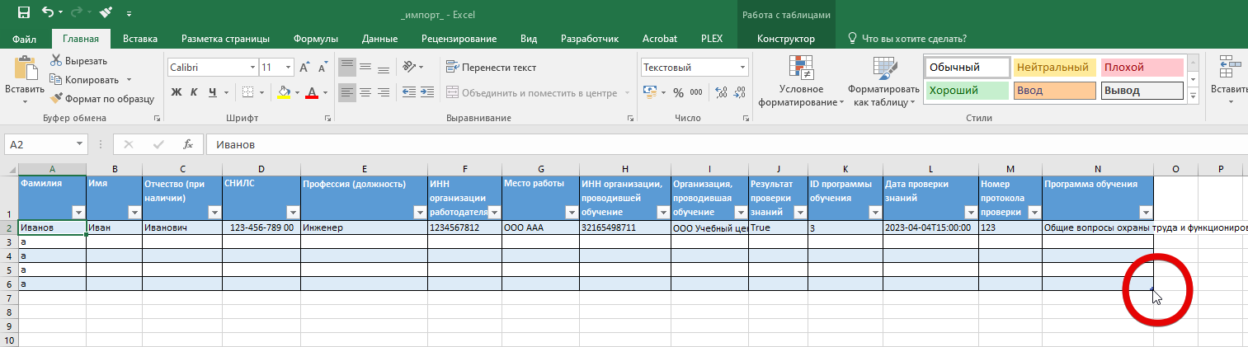
Task: Open filter dropdown of Фамилия column
Action: (x=78, y=213)
